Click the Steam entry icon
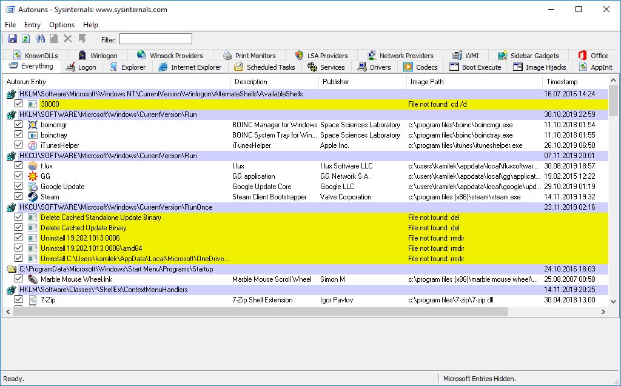The image size is (621, 386). tap(33, 197)
